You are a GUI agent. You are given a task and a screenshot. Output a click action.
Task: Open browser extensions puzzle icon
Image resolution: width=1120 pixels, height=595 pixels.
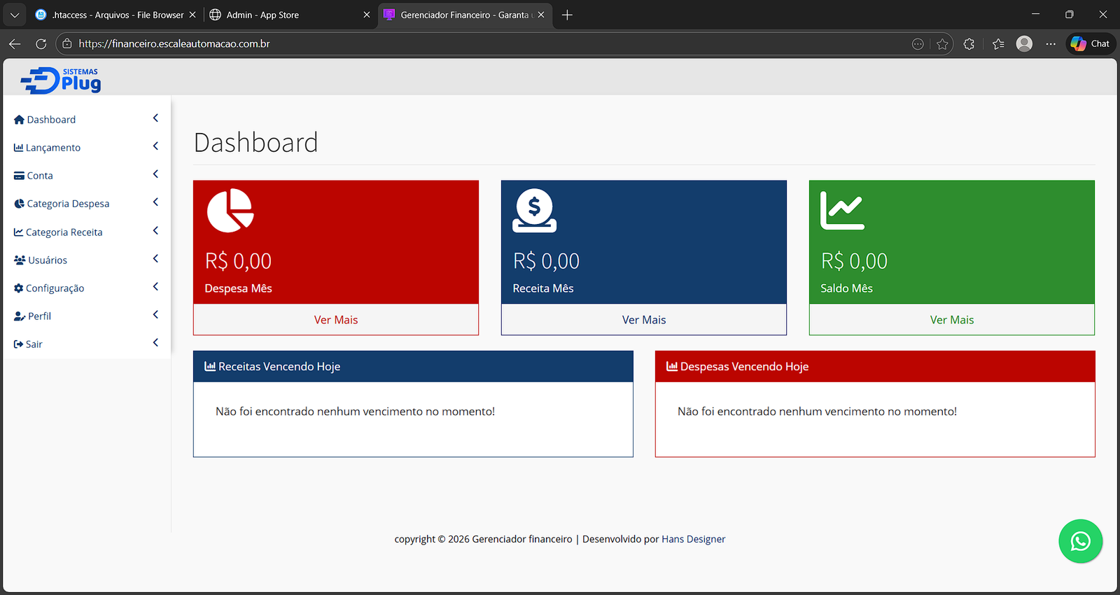969,44
